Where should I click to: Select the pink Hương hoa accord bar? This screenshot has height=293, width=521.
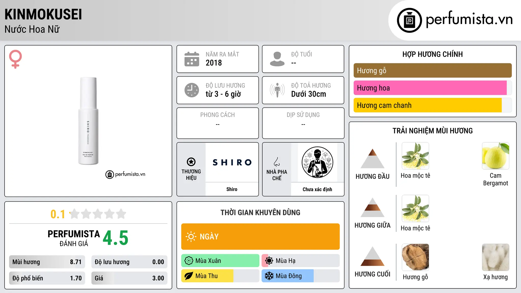click(432, 88)
